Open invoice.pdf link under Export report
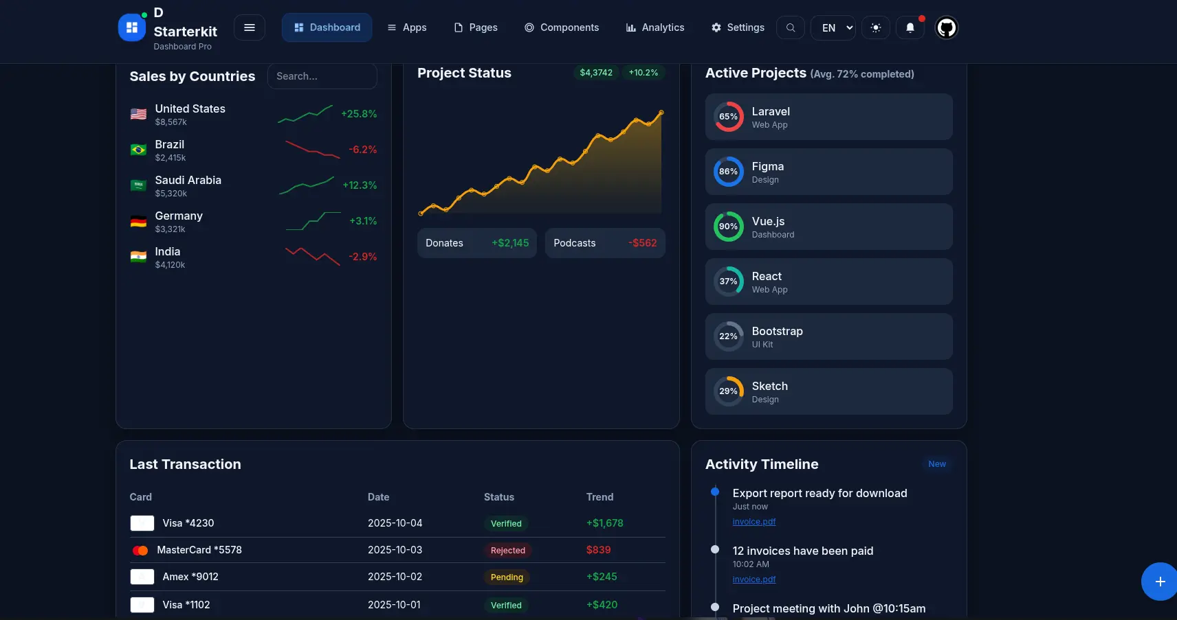This screenshot has width=1177, height=620. click(x=754, y=522)
